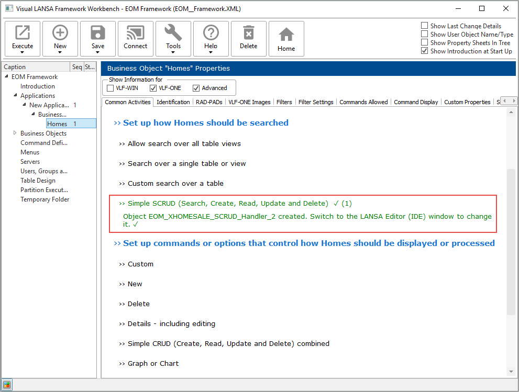Screen dimensions: 519x392
Task: Click the Save disk icon
Action: (x=98, y=33)
